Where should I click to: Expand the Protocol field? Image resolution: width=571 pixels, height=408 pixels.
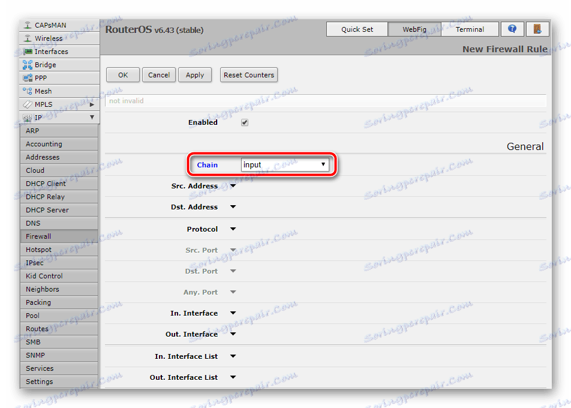[x=233, y=229]
